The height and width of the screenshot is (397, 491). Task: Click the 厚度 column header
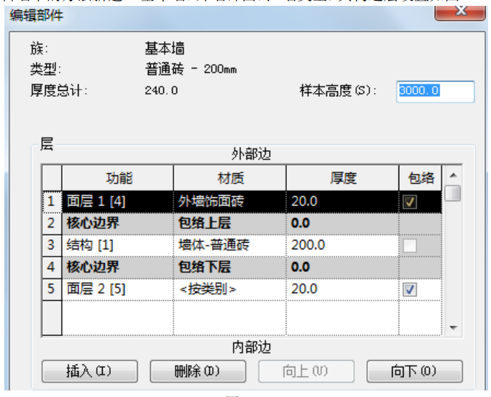(341, 177)
